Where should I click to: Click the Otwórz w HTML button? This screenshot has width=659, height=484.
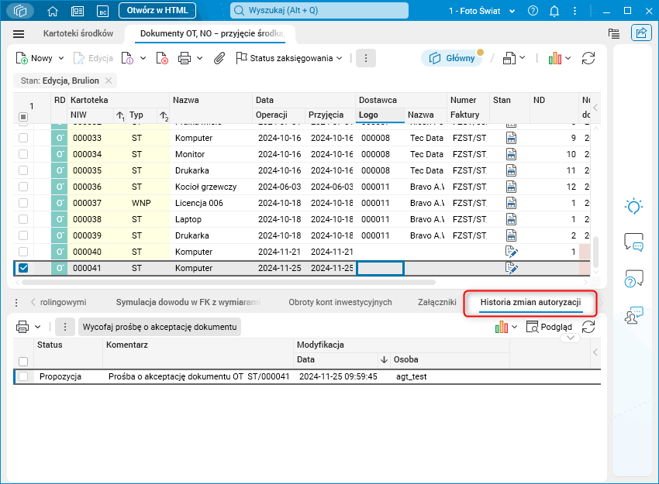157,11
